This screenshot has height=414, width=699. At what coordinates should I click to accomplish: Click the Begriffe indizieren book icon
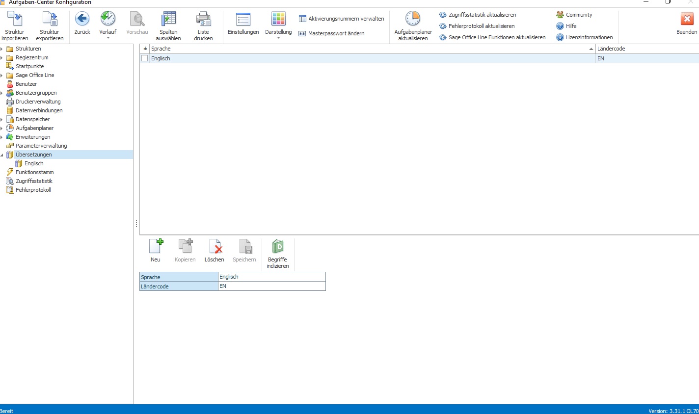[278, 246]
